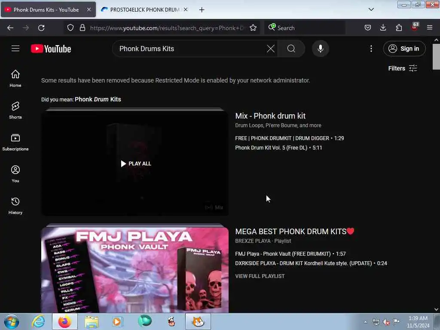Image resolution: width=440 pixels, height=330 pixels.
Task: Click VIEW FULL PLAYLIST
Action: click(x=260, y=276)
